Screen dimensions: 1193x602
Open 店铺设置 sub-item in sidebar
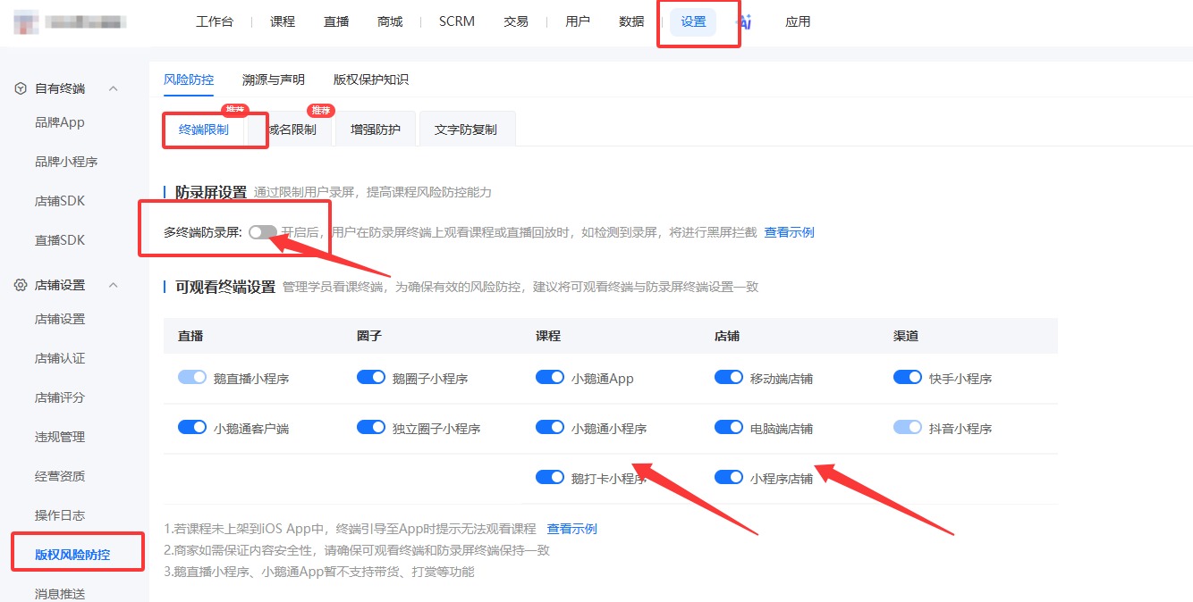click(x=60, y=319)
